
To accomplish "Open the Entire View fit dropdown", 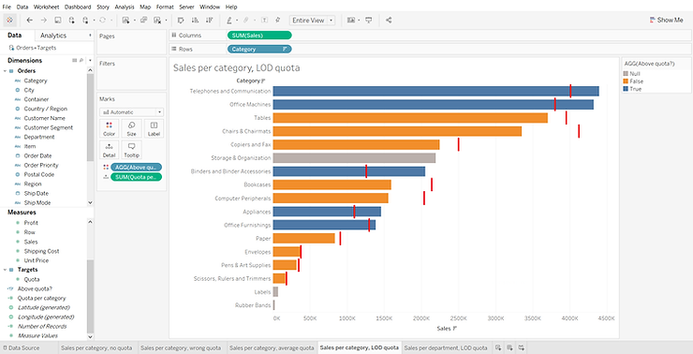I will (312, 21).
